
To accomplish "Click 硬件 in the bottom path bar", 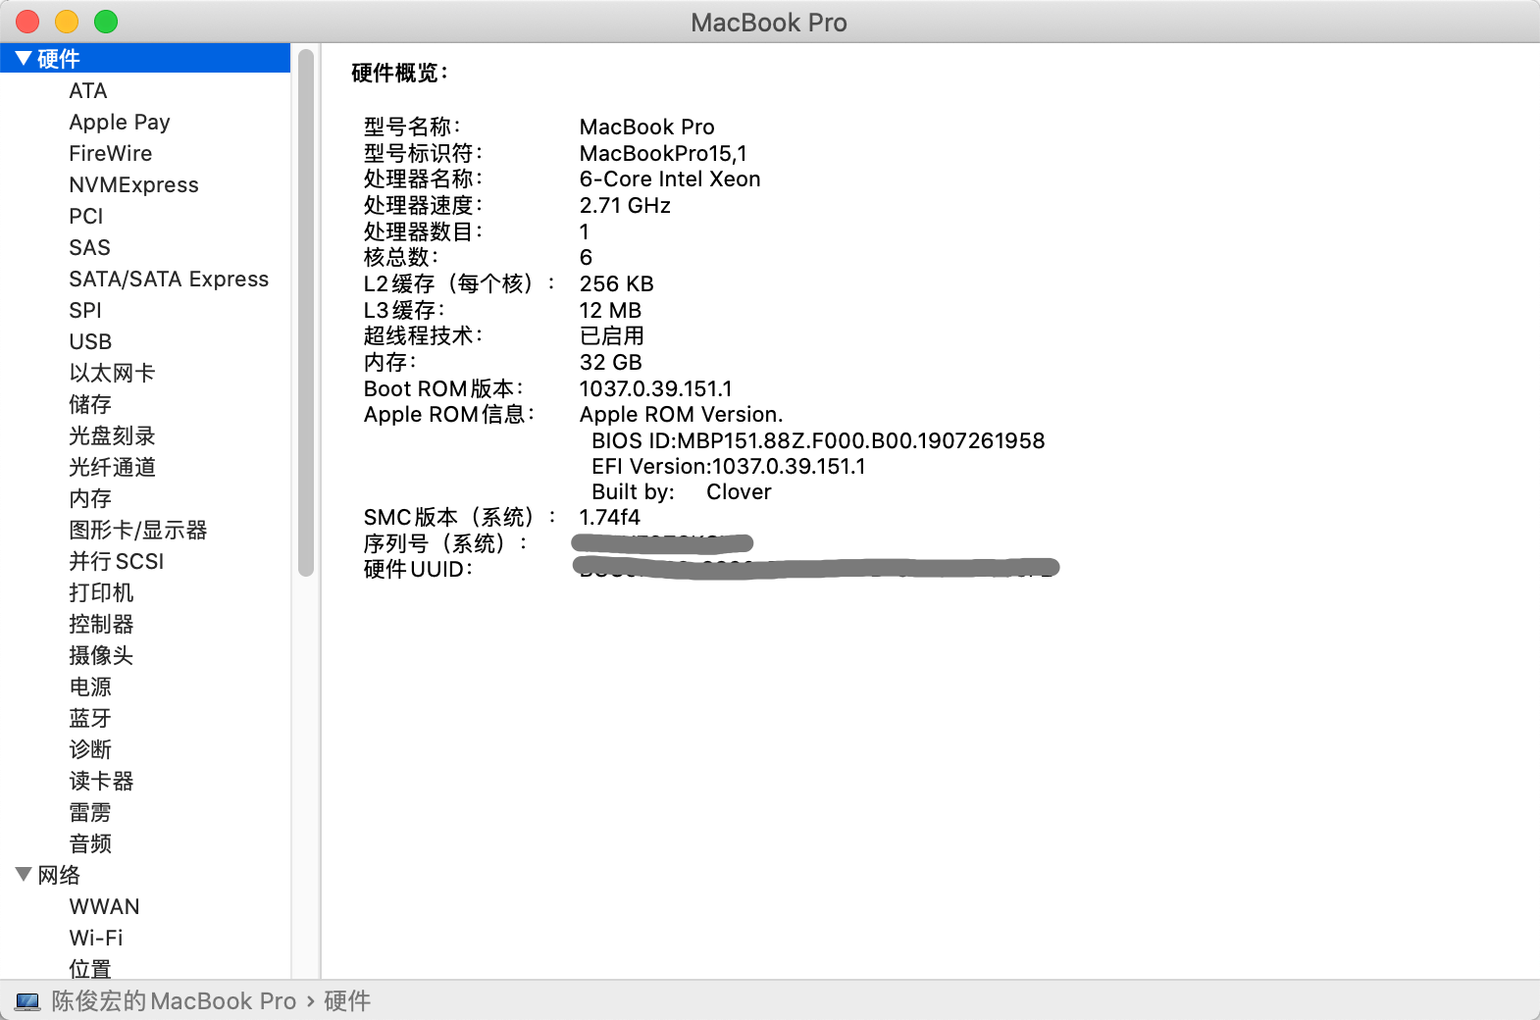I will (x=347, y=1001).
